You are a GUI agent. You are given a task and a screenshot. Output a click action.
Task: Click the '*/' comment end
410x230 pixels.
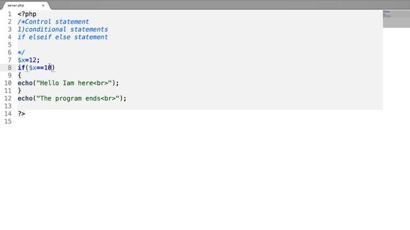[x=21, y=52]
